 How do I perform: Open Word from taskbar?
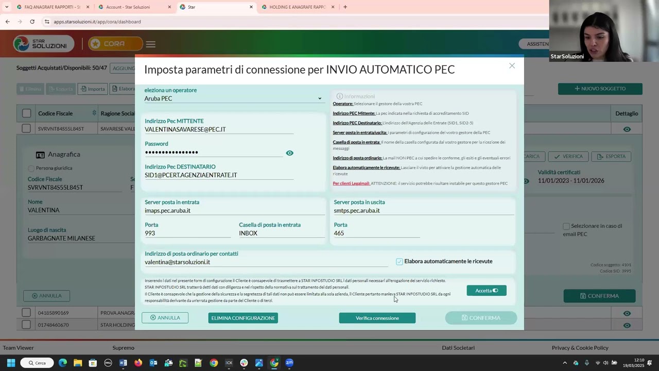(123, 363)
